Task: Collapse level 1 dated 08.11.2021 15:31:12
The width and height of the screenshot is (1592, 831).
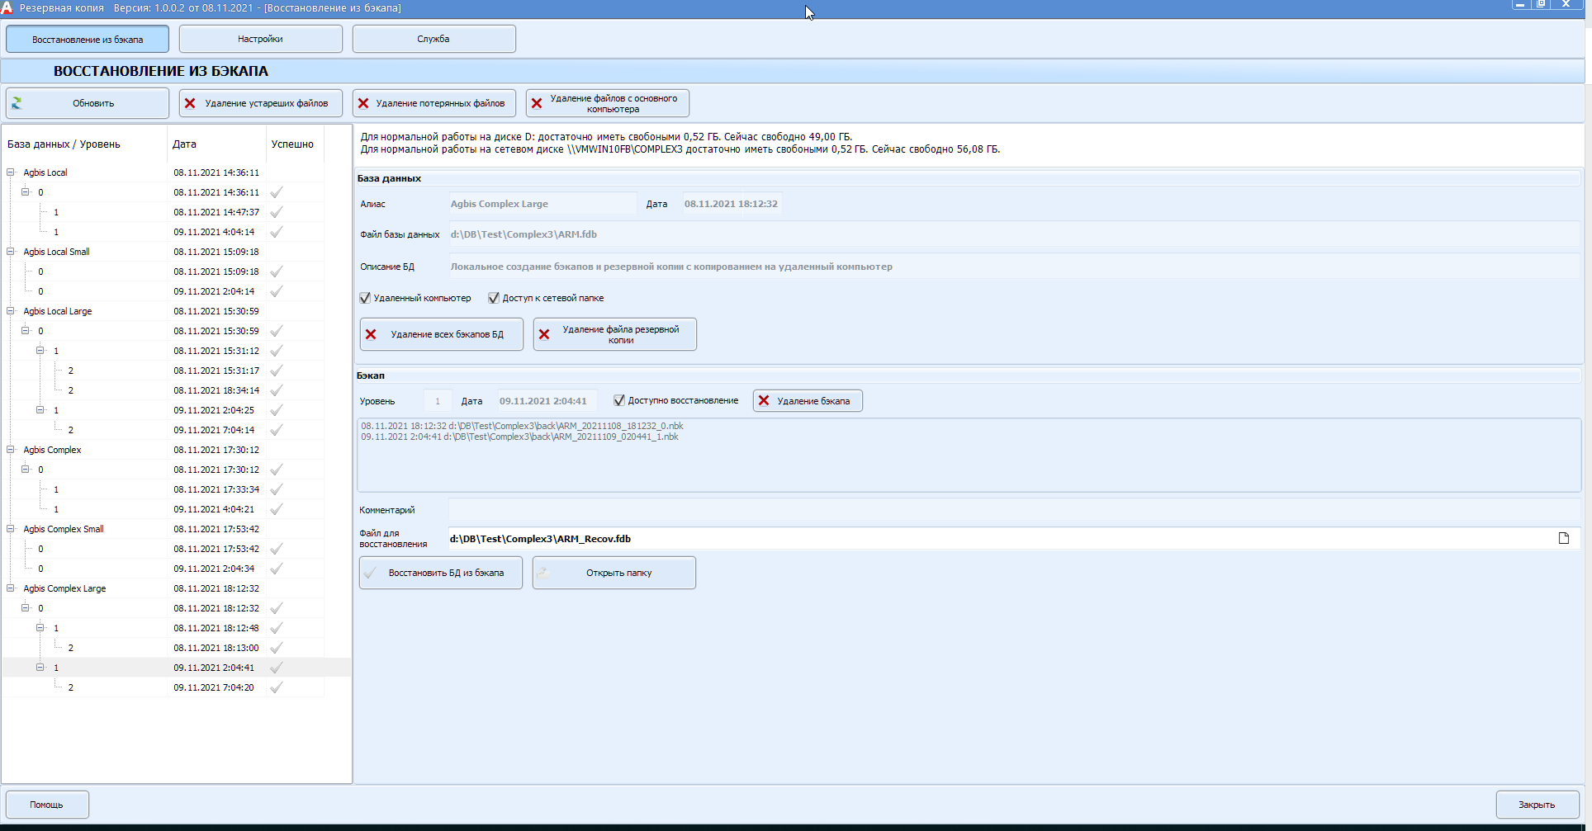Action: click(40, 351)
